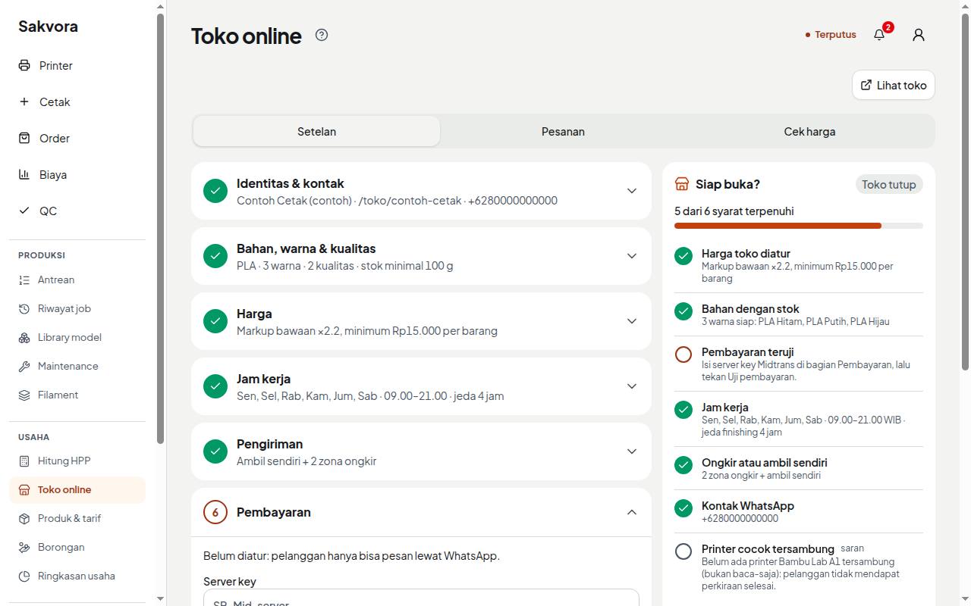Viewport: 971px width, 606px height.
Task: Open the help icon beside Toko online
Action: (322, 35)
